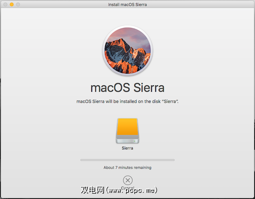The height and width of the screenshot is (199, 255).
Task: Click the "will be installed on the disk" message
Action: point(127,101)
